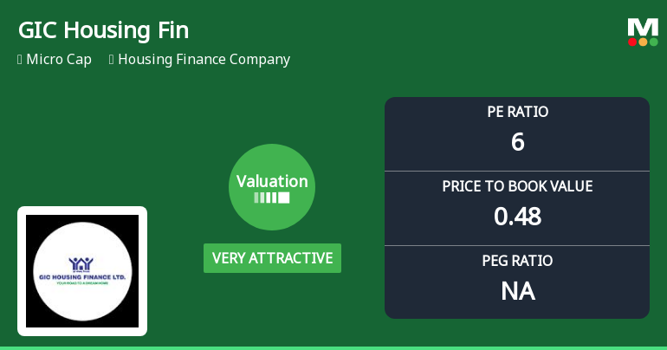Click the Marketsmojo M logo
The width and height of the screenshot is (667, 350).
643,27
